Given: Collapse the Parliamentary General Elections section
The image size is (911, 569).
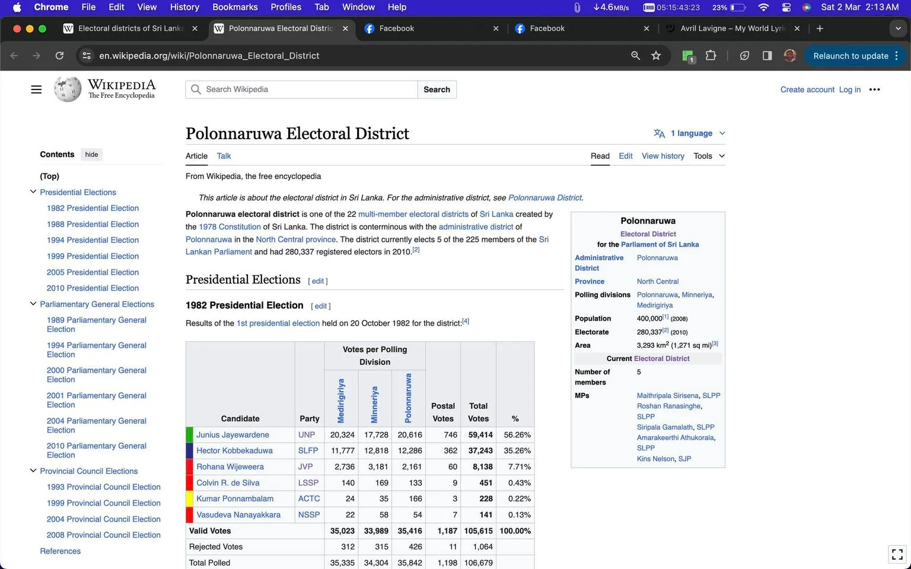Looking at the screenshot, I should coord(33,304).
